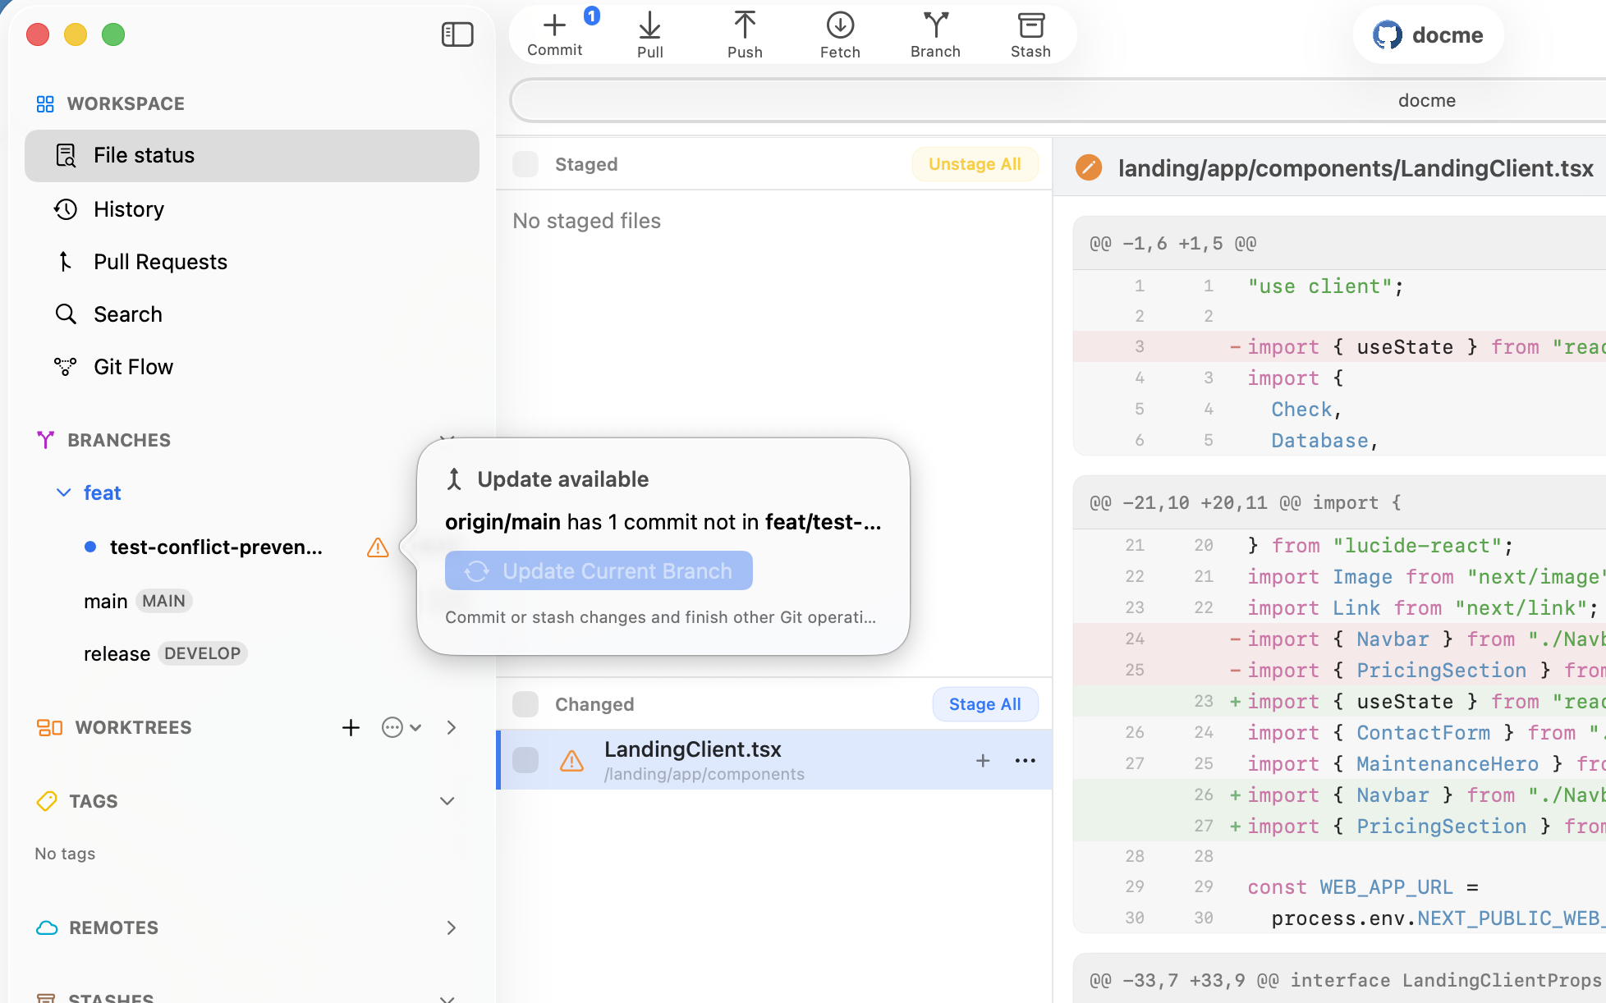Click LandingClient.tsx warning icon
1606x1003 pixels.
tap(571, 761)
